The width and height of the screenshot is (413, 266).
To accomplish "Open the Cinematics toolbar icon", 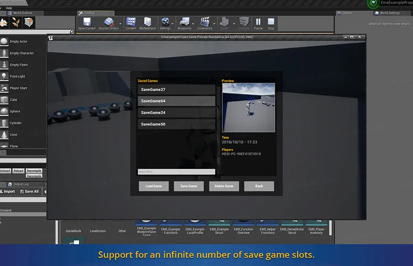I will (x=205, y=23).
